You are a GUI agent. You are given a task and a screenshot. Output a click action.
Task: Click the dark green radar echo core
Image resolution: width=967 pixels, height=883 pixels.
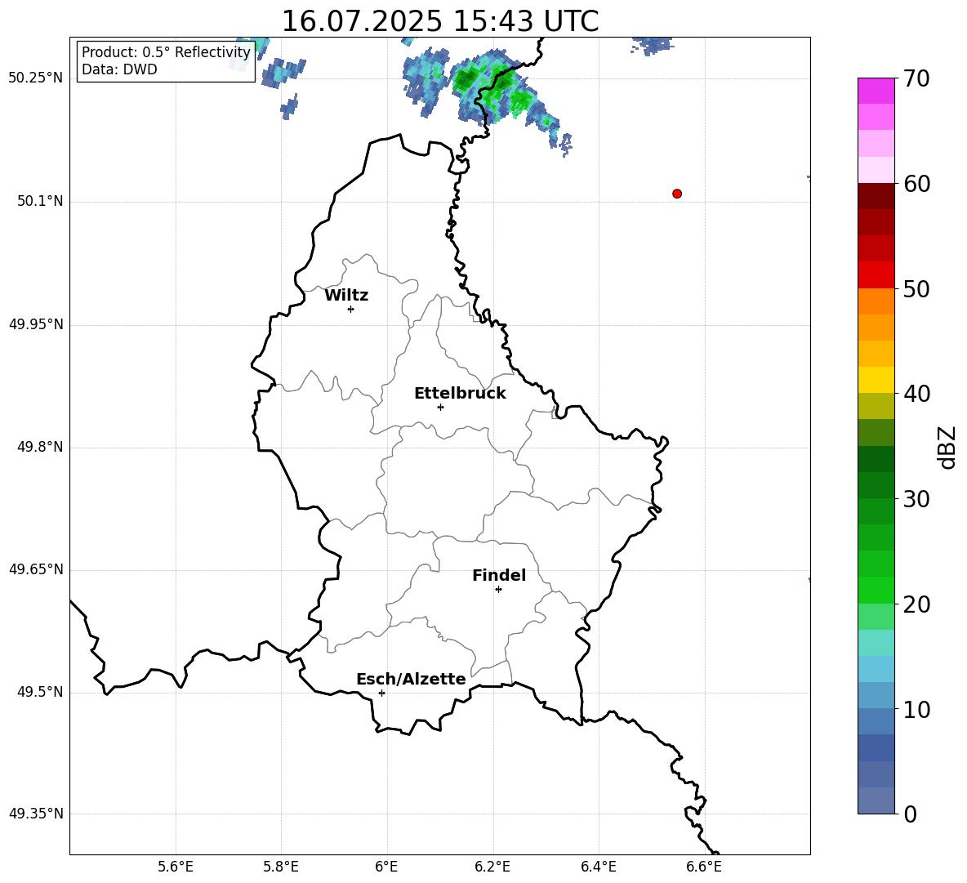pos(467,78)
